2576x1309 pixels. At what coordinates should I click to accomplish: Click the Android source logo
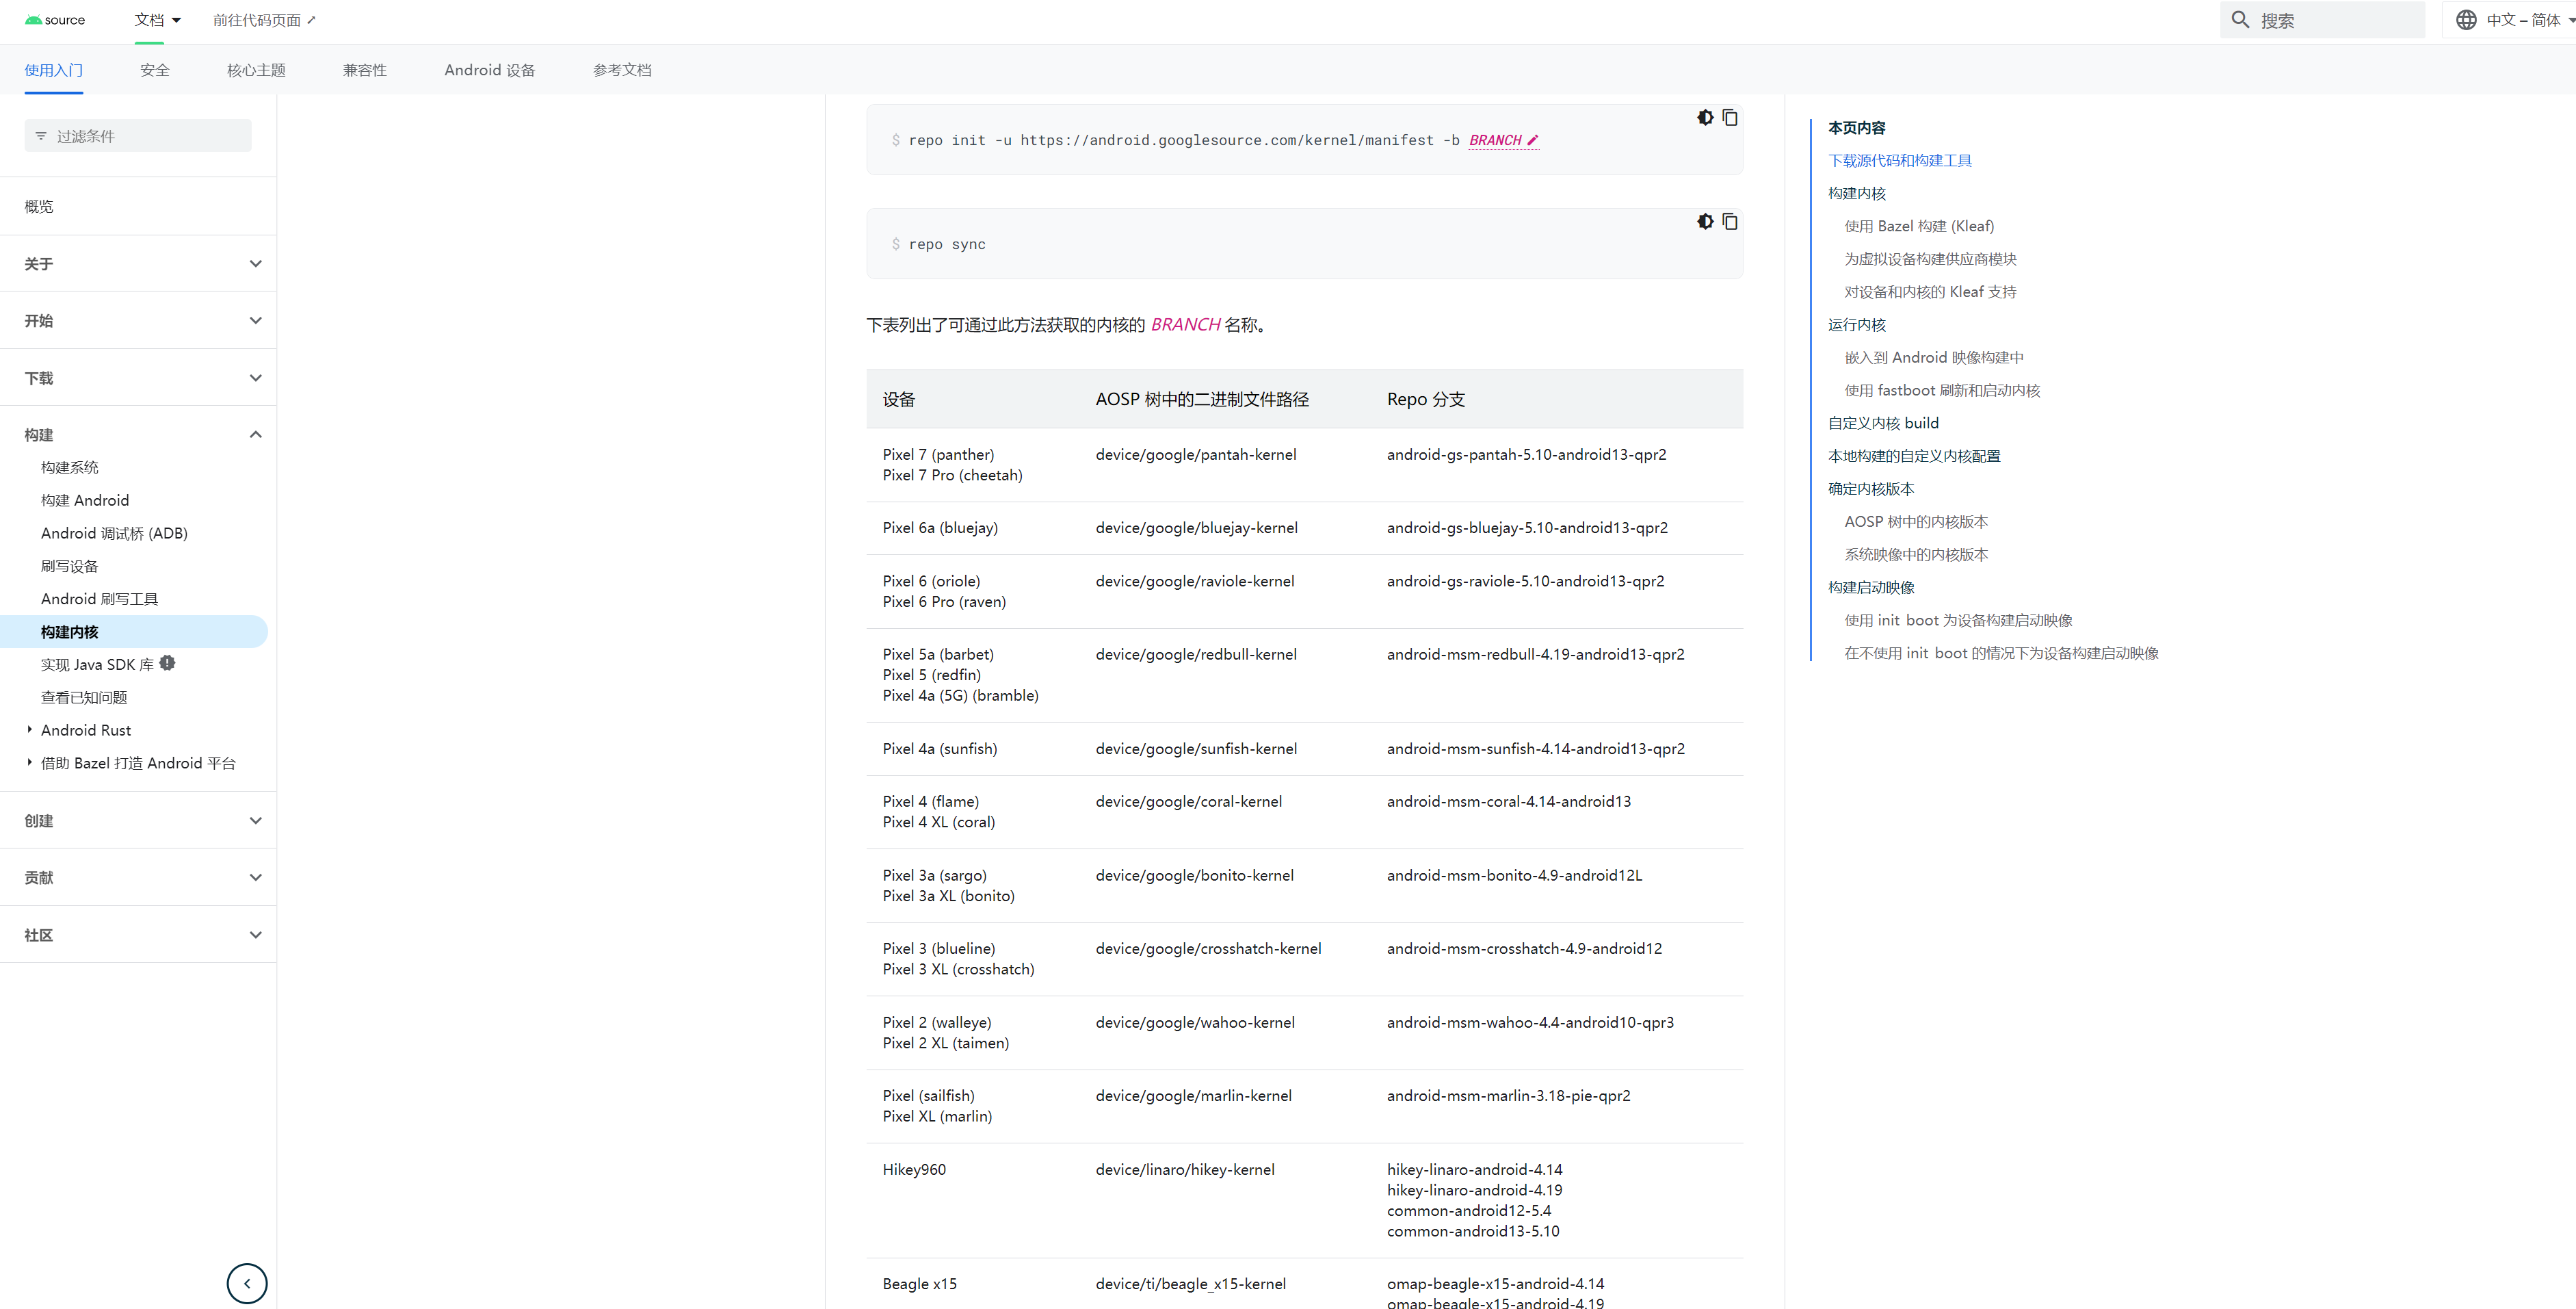(55, 20)
